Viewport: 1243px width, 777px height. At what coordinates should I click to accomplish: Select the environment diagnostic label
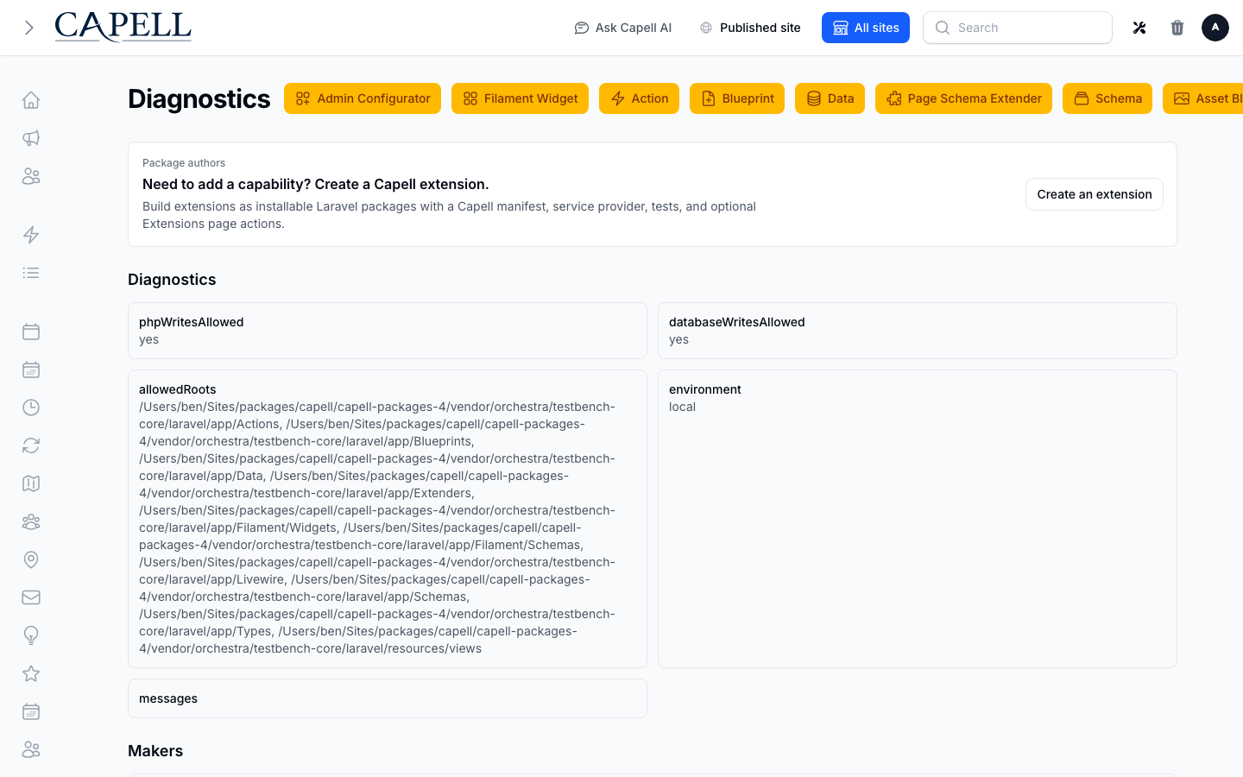pyautogui.click(x=704, y=389)
